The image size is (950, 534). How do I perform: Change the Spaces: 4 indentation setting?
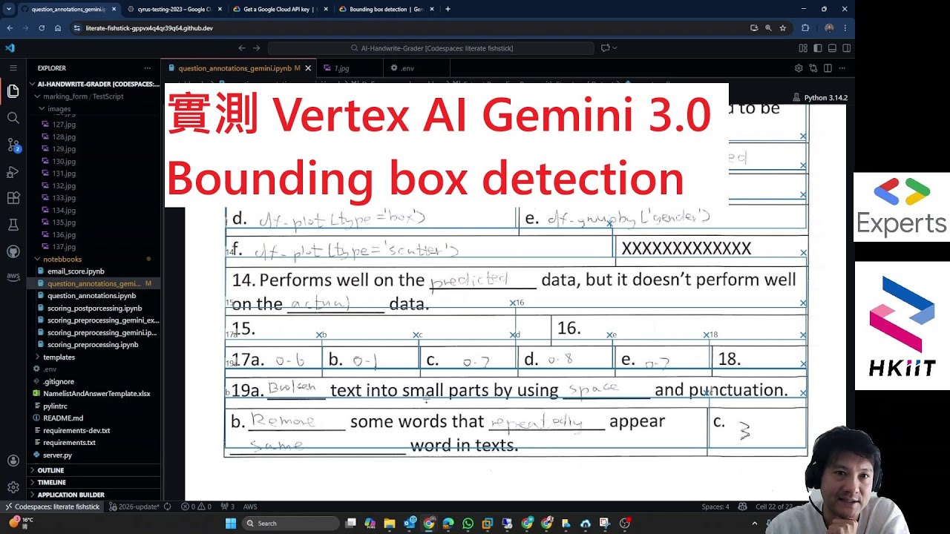715,507
